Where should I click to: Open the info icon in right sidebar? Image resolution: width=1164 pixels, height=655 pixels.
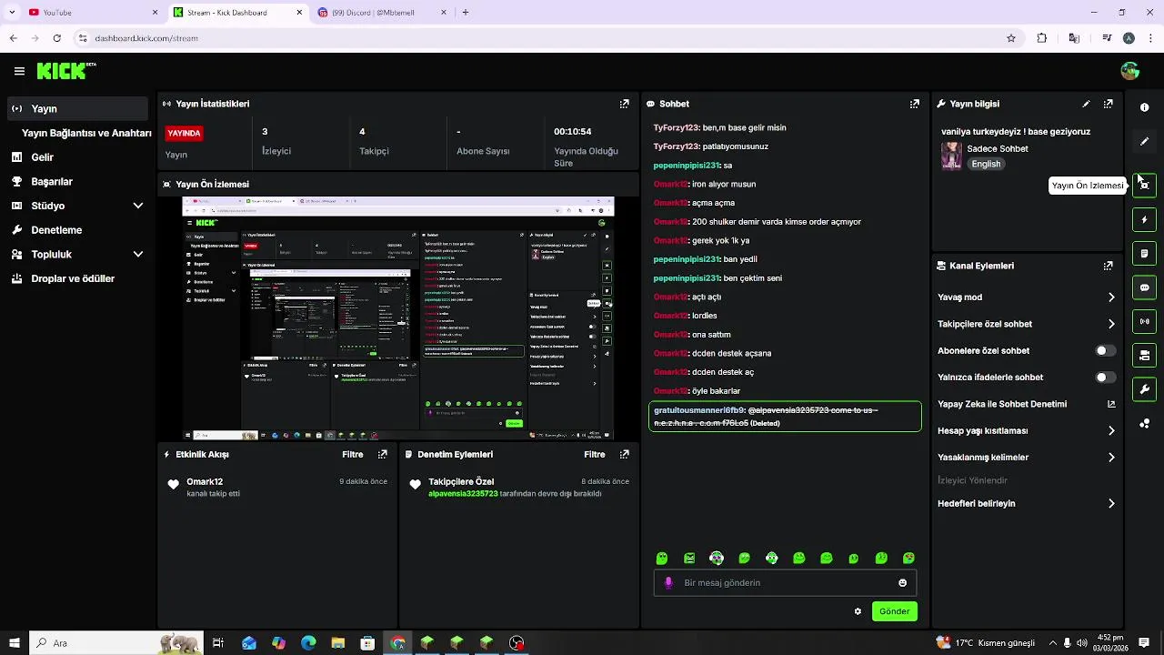coord(1144,107)
